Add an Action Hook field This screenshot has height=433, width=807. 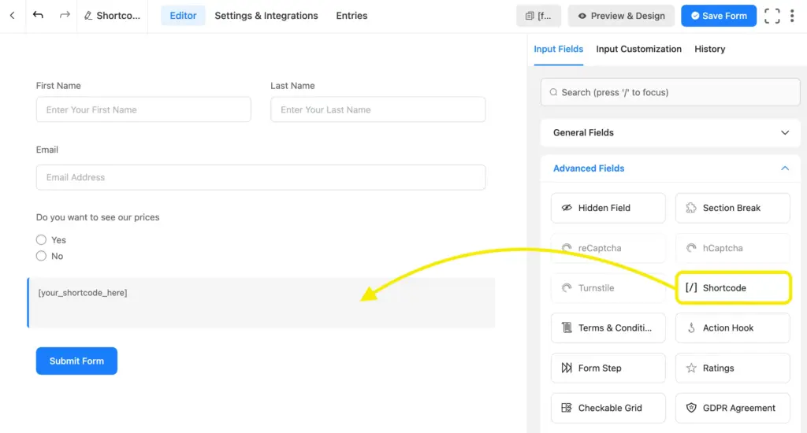point(732,328)
